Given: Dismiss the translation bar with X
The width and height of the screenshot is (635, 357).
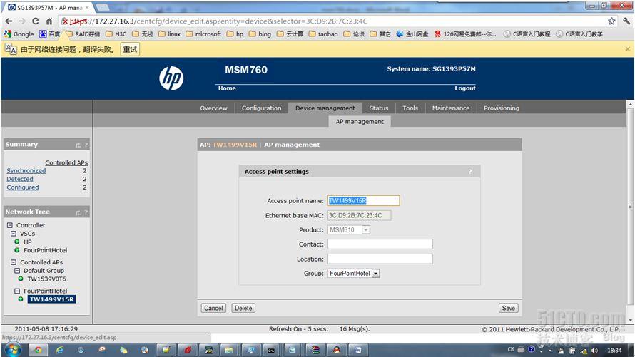Looking at the screenshot, I should (x=627, y=49).
